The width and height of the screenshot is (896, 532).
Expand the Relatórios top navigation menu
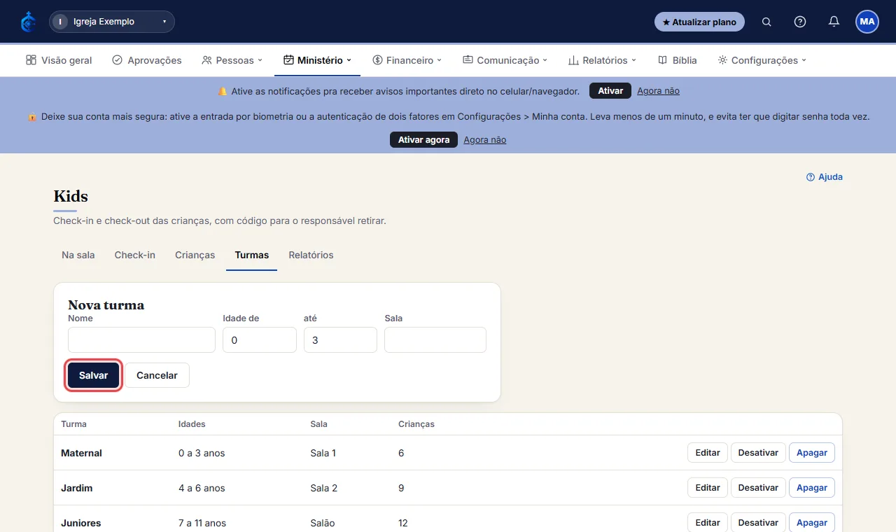coord(602,60)
